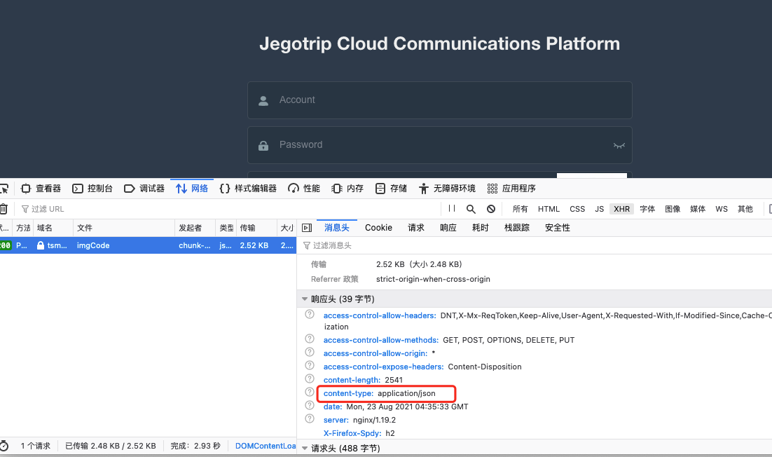772x457 pixels.
Task: Filter requests by 字体 fonts
Action: pos(647,209)
